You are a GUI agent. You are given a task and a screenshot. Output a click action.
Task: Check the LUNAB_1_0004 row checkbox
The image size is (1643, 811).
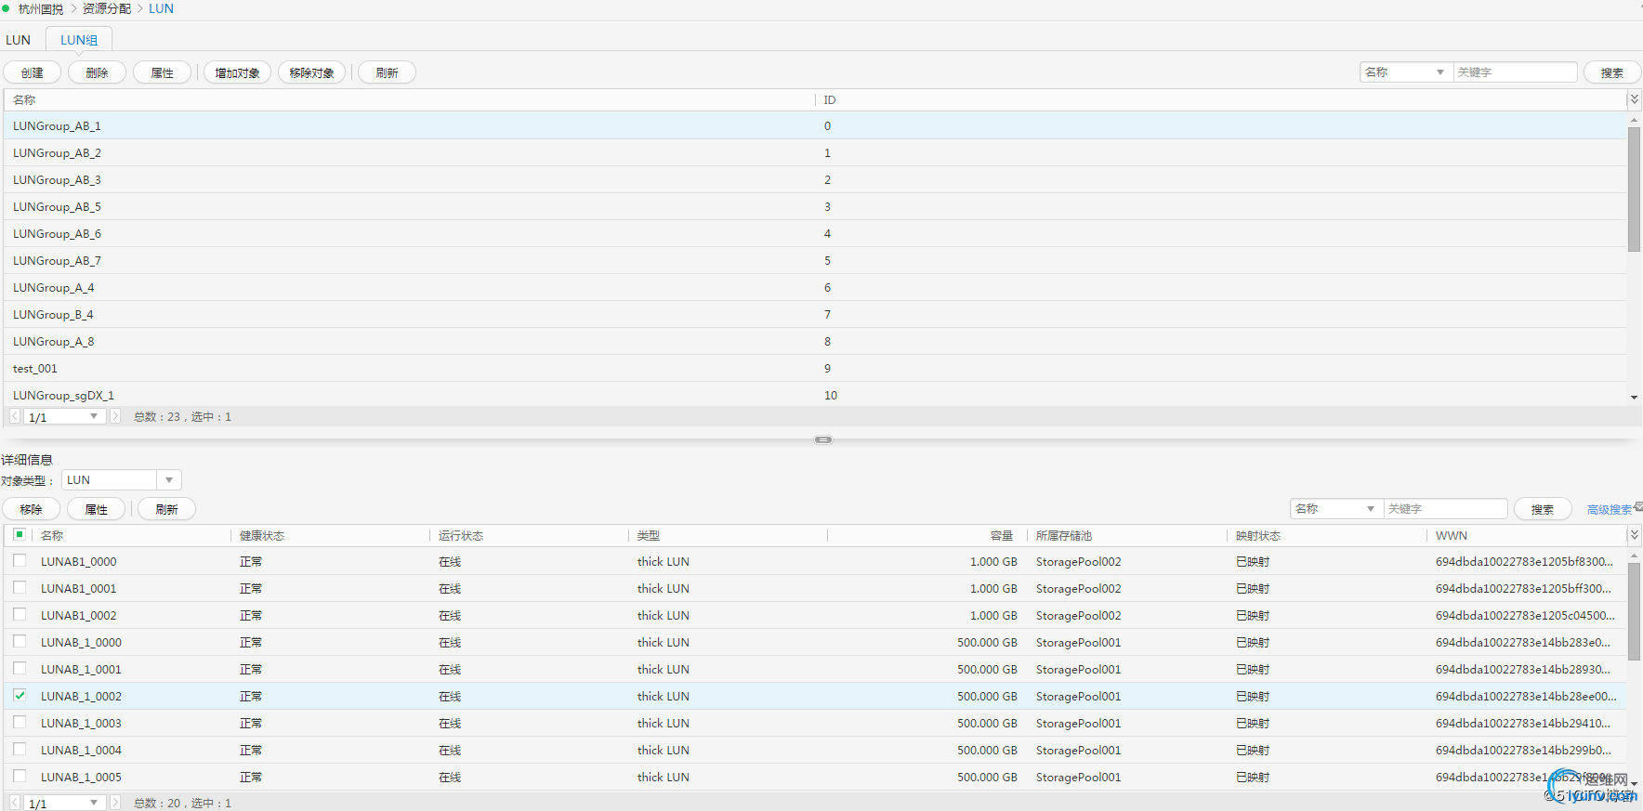pyautogui.click(x=20, y=749)
